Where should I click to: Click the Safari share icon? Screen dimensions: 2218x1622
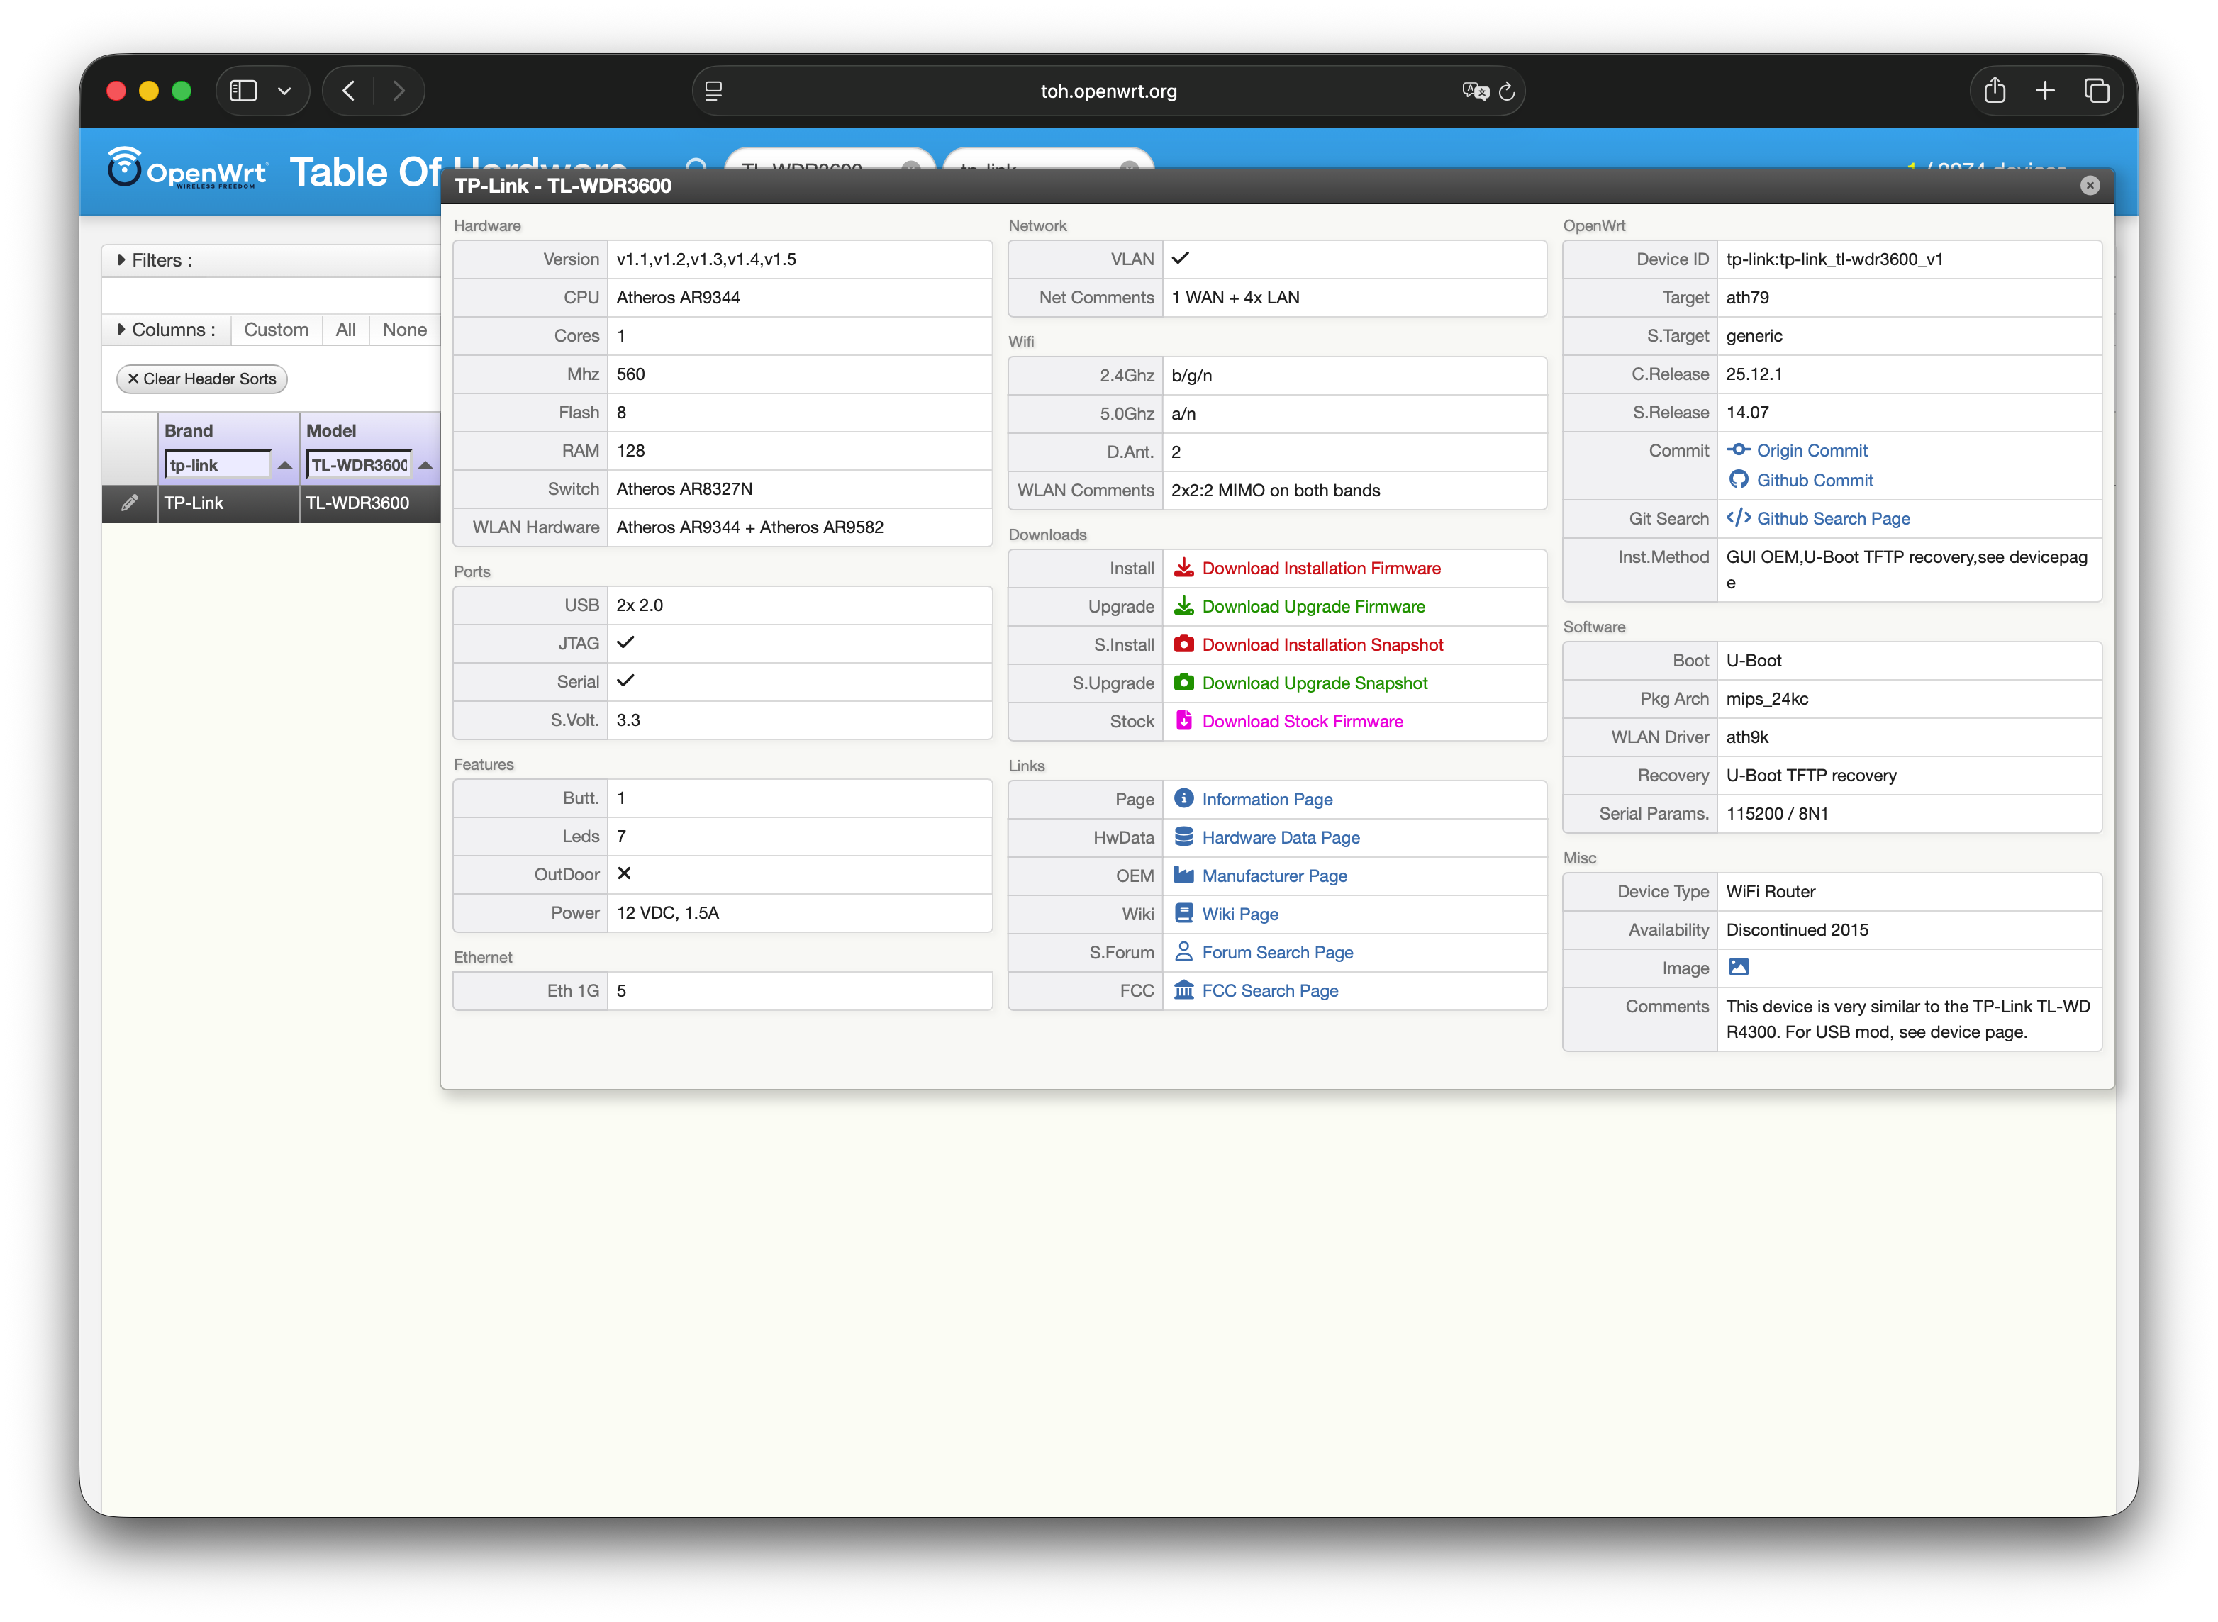click(x=1994, y=91)
